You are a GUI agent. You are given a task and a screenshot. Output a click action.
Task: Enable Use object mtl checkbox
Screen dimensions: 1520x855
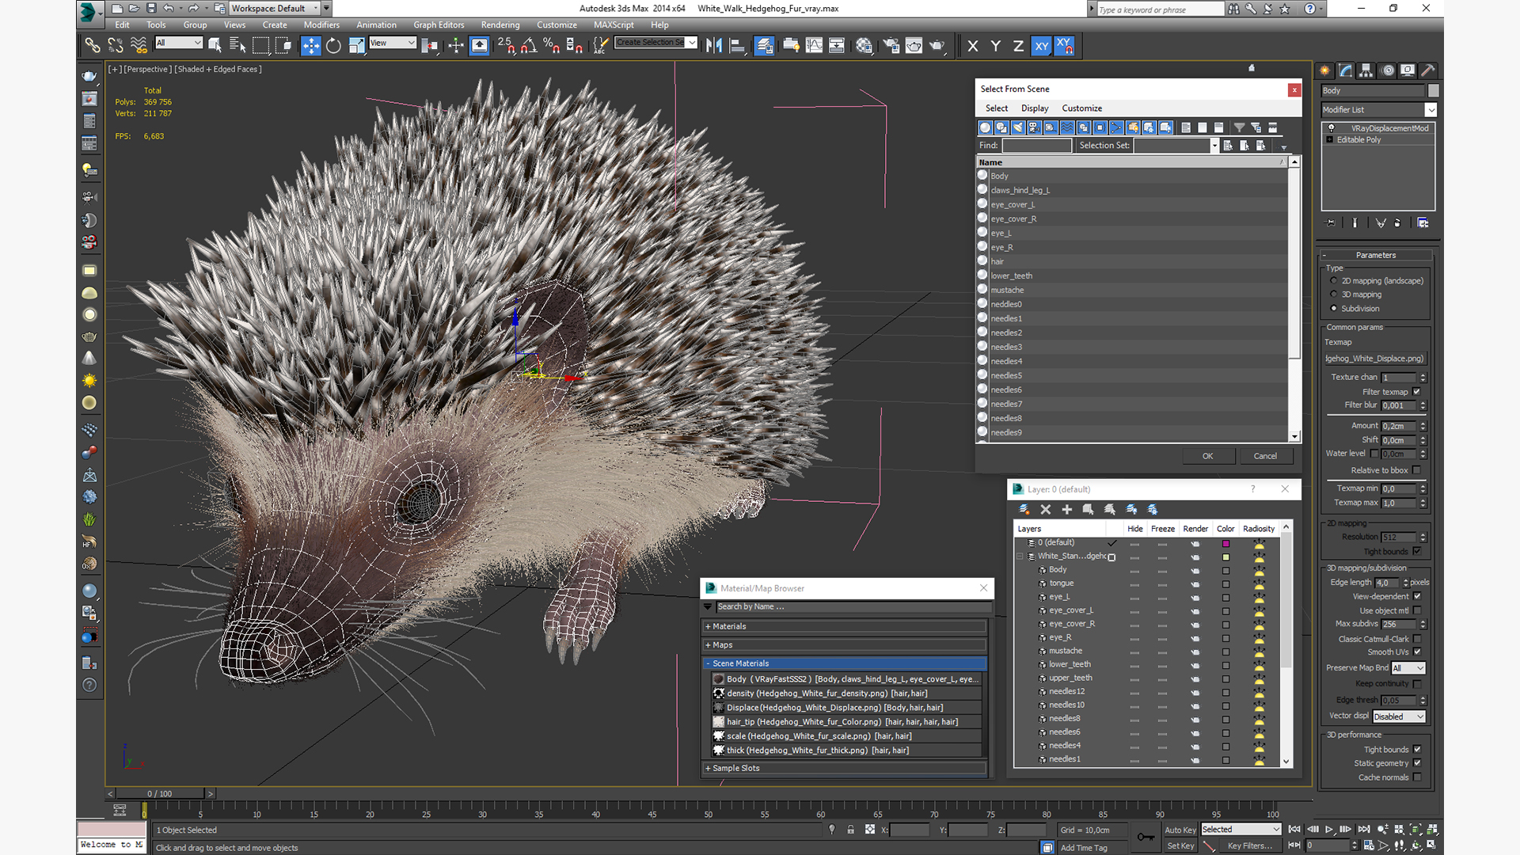1417,610
